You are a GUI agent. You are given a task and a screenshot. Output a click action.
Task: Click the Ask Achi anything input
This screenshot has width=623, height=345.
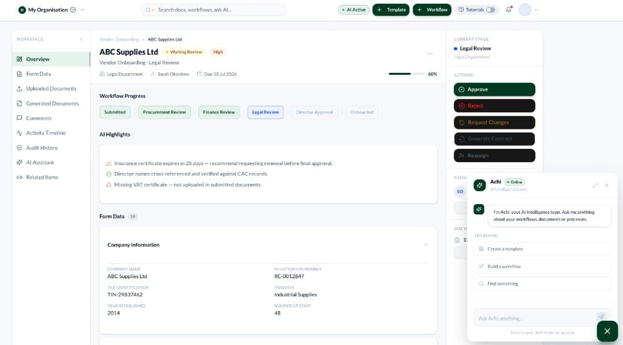536,318
